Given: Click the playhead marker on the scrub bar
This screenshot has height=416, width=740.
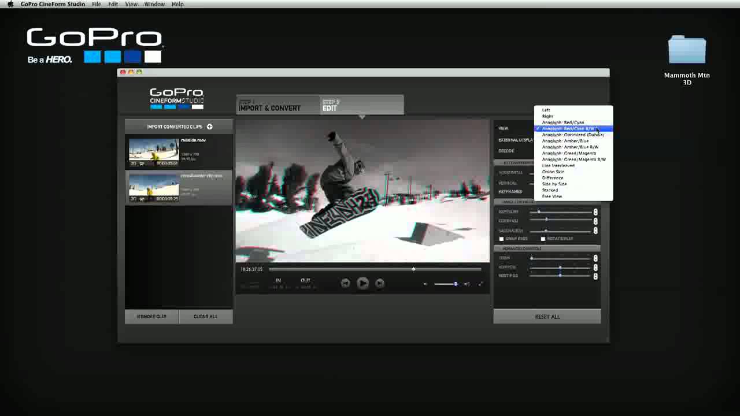Looking at the screenshot, I should tap(413, 269).
